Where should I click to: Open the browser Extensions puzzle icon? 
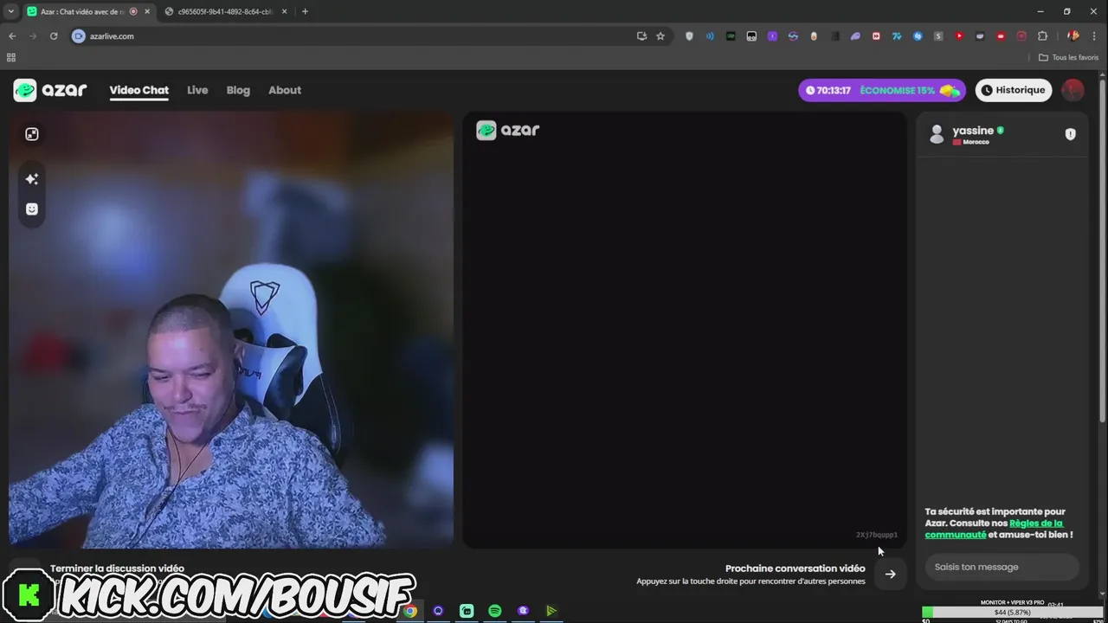(1042, 36)
